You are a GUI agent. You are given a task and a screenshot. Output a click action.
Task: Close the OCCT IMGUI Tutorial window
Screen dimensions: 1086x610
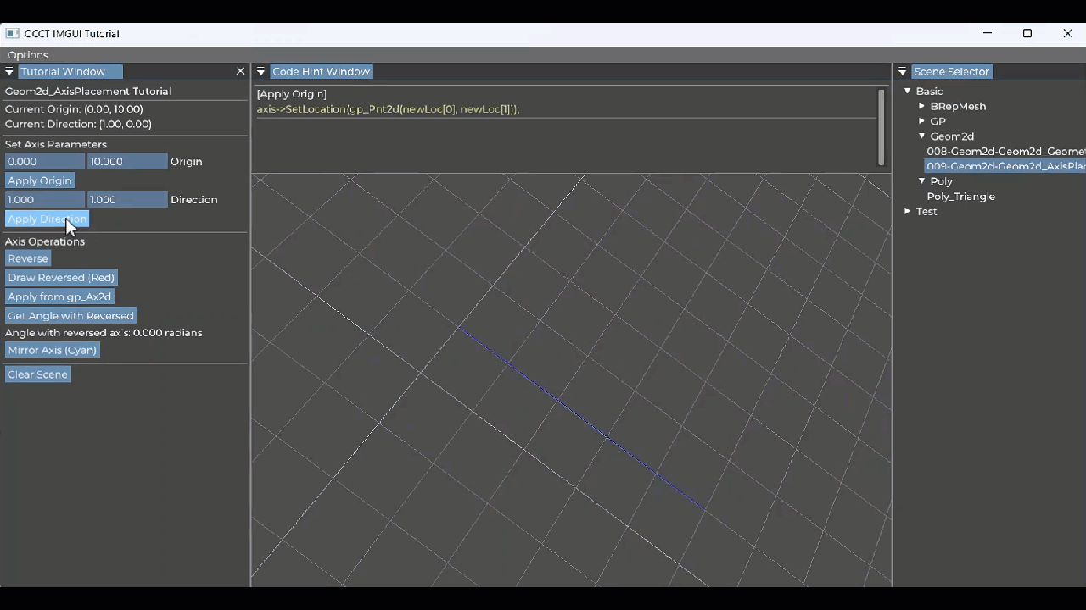1067,34
